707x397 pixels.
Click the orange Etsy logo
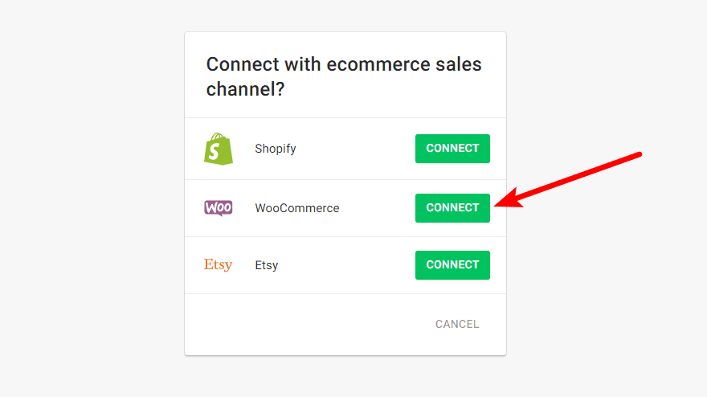(x=218, y=265)
